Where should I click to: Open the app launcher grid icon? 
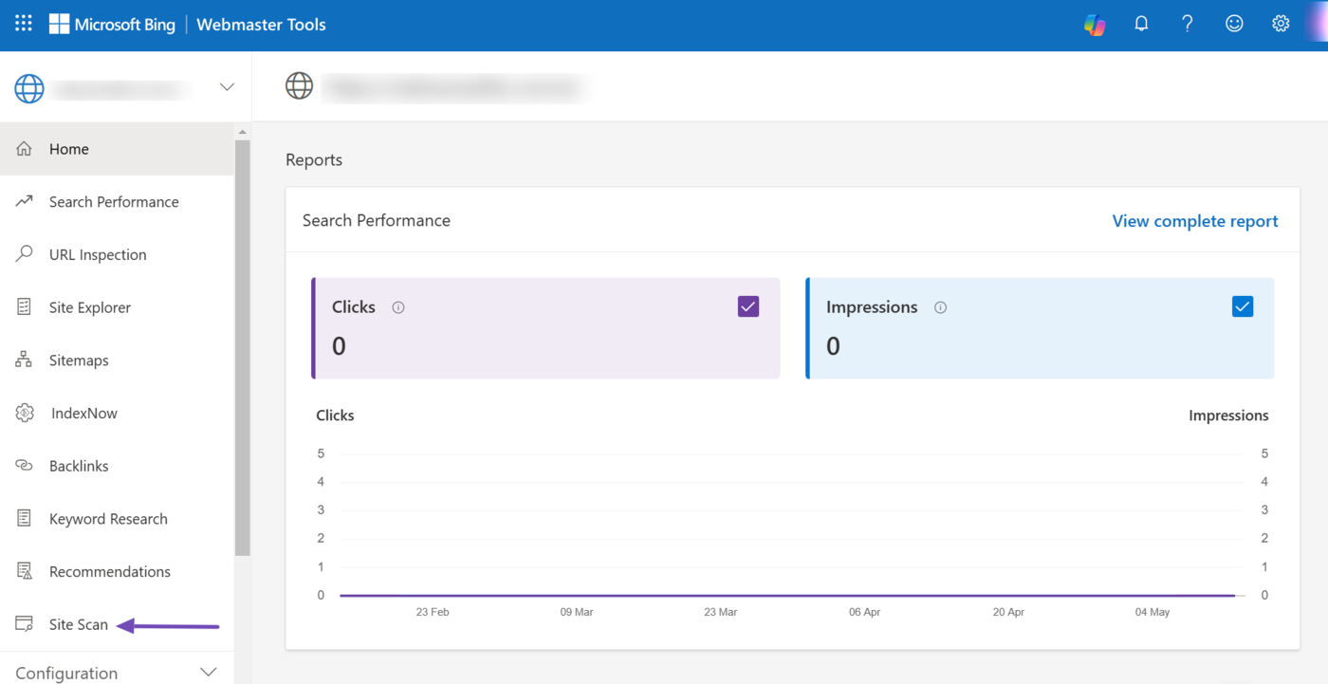[x=24, y=24]
